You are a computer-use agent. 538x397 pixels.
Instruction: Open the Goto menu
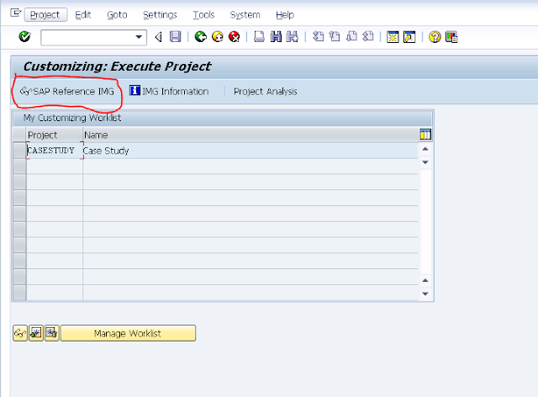point(117,15)
